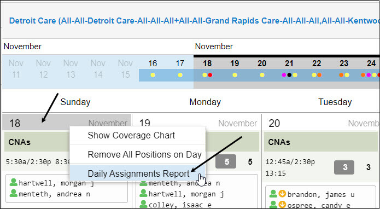Image resolution: width=380 pixels, height=209 pixels.
Task: Click orange down-arrow icon next to brandon, james u
Action: [282, 194]
